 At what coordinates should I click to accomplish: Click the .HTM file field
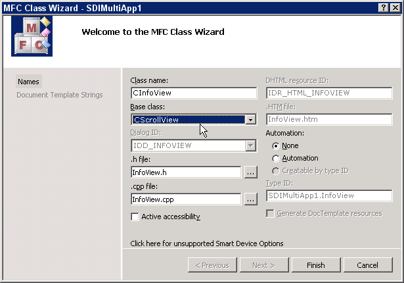(x=329, y=119)
